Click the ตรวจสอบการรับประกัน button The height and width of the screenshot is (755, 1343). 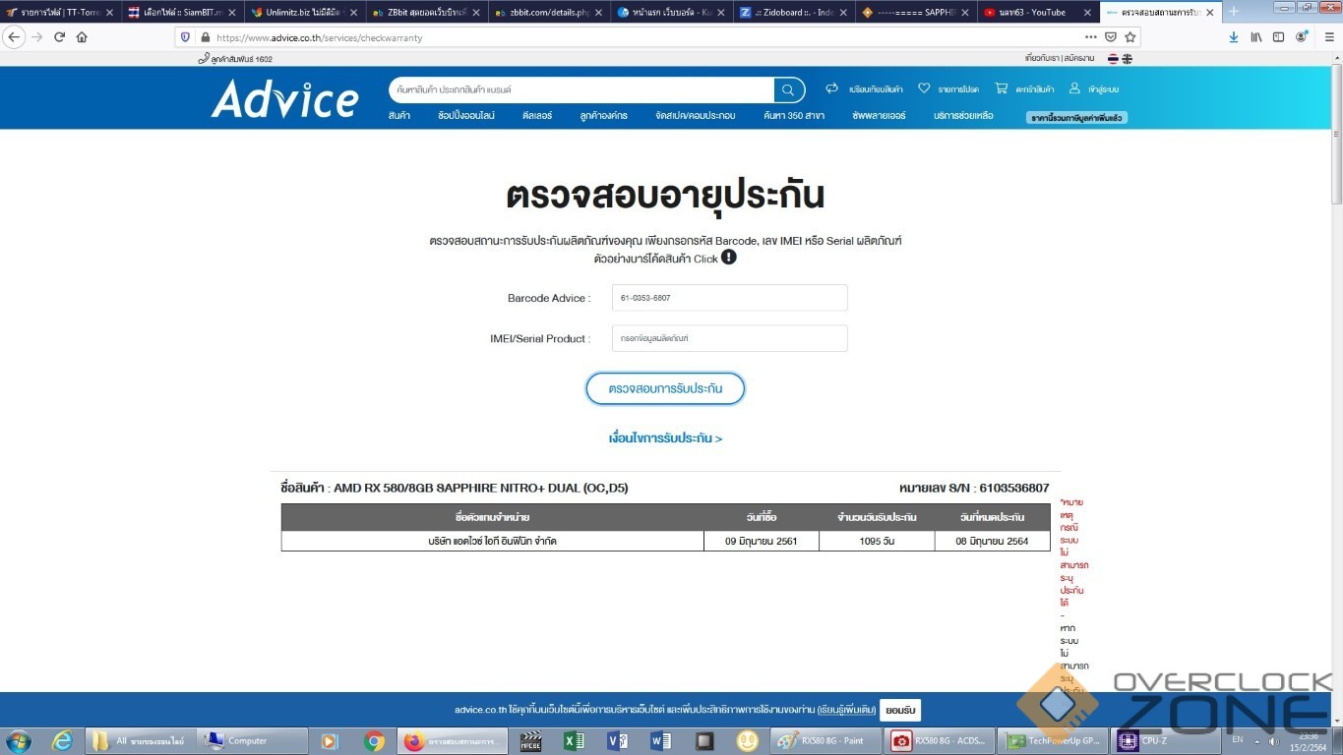[665, 388]
